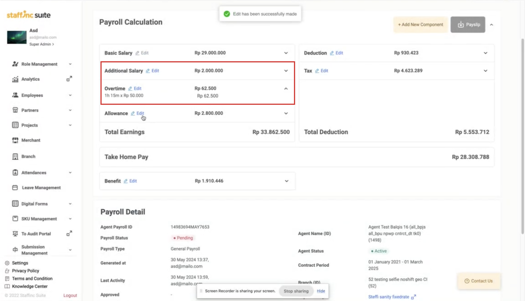Click the Settings gear icon
The width and height of the screenshot is (525, 301).
pos(7,263)
